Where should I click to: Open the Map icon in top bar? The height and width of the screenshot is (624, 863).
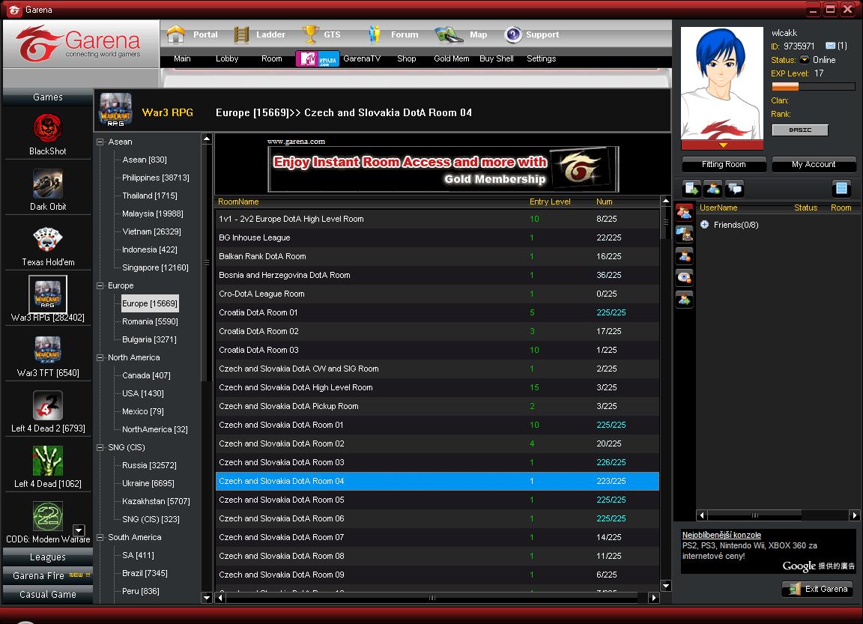point(449,34)
